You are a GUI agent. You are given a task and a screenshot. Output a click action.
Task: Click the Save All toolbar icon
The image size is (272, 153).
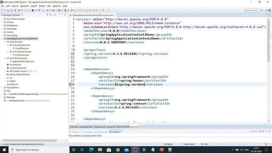[x=11, y=10]
